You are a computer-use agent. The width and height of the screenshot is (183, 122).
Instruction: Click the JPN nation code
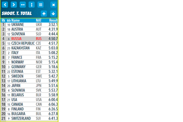point(39,86)
